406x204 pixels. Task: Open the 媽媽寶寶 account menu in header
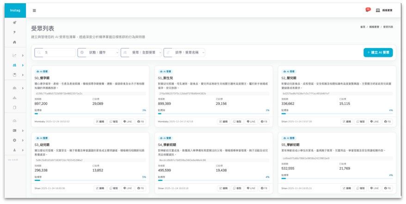click(x=384, y=10)
